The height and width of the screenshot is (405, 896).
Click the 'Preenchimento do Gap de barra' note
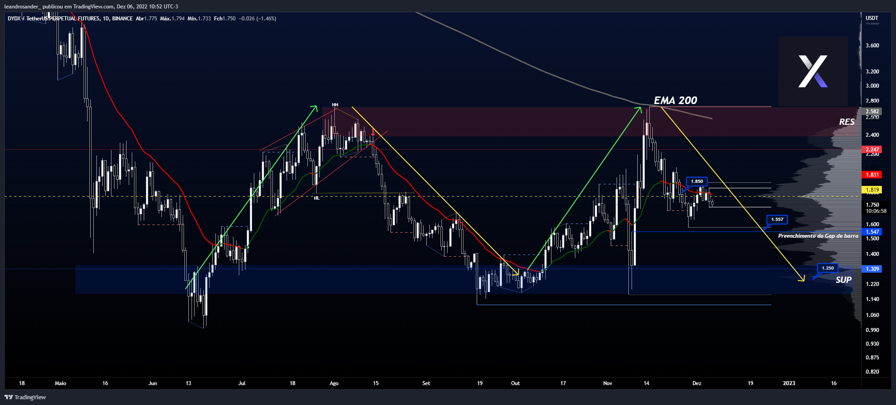pyautogui.click(x=818, y=236)
